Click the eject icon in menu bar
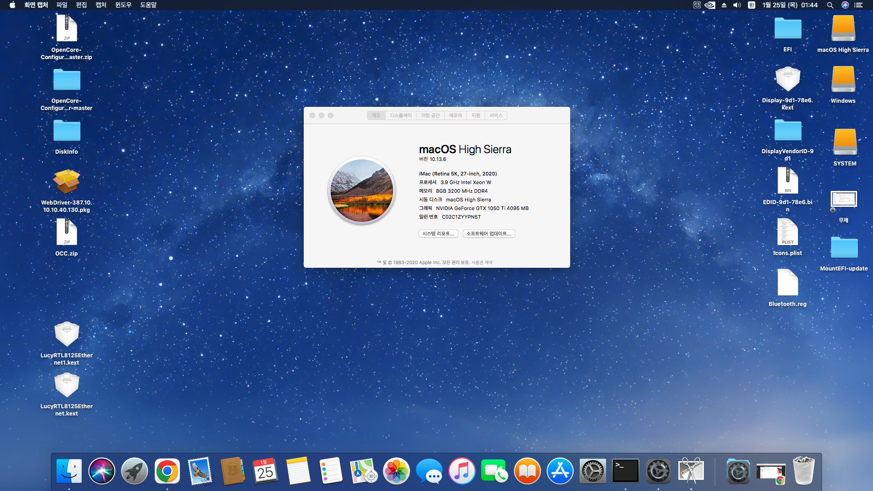 [724, 5]
